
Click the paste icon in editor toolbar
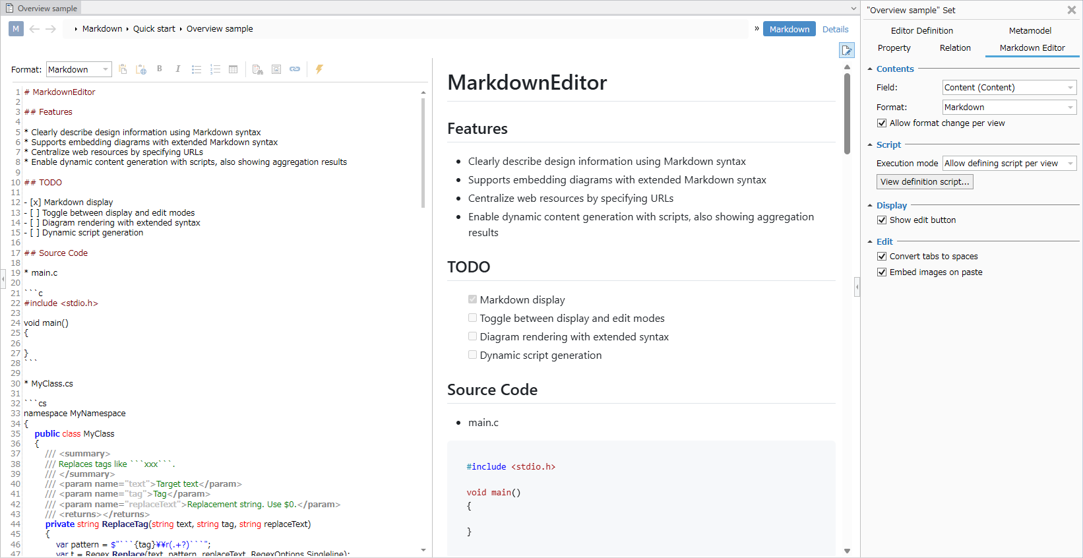tap(123, 69)
